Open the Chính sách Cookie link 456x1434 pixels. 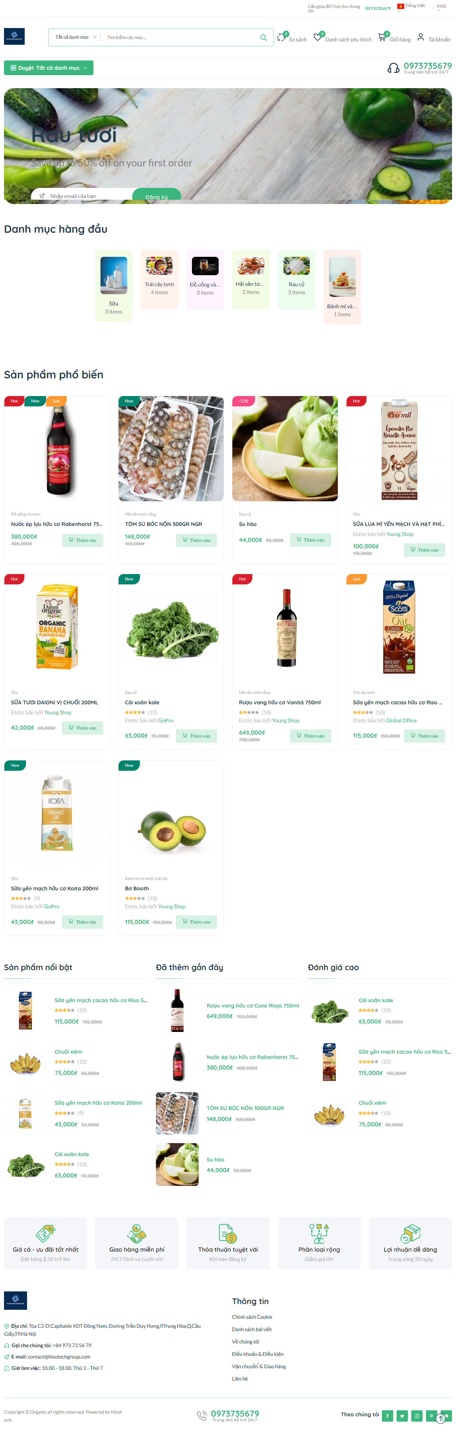[252, 1316]
